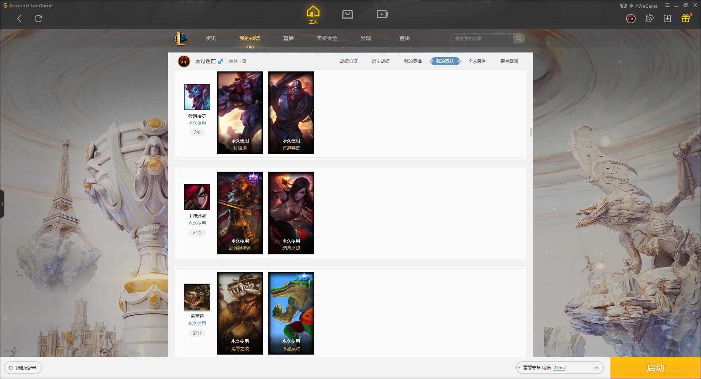701x379 pixels.
Task: Open the 闭月之颜 skin card
Action: coord(291,213)
